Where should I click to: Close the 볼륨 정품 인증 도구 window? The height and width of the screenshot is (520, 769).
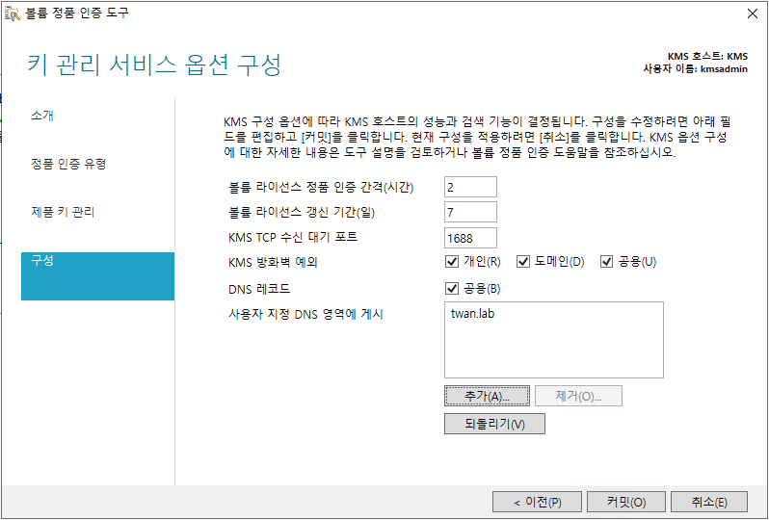tap(753, 13)
